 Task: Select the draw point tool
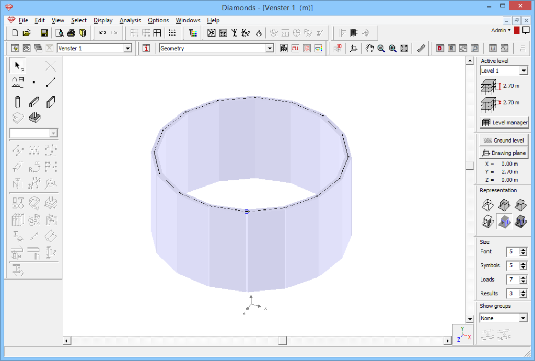[34, 82]
